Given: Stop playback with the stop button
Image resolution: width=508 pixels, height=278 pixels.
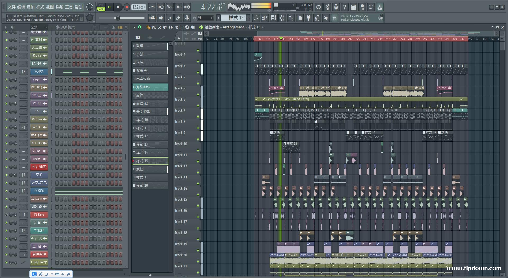Looking at the screenshot, I should pyautogui.click(x=118, y=7).
